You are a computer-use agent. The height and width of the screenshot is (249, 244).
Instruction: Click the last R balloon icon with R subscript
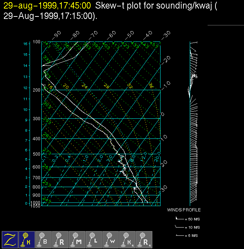pyautogui.click(x=144, y=239)
